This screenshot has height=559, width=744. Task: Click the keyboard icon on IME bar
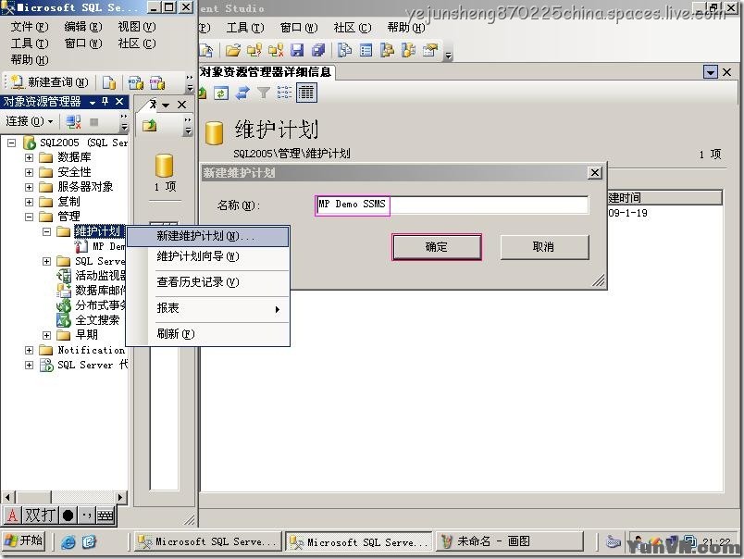105,515
